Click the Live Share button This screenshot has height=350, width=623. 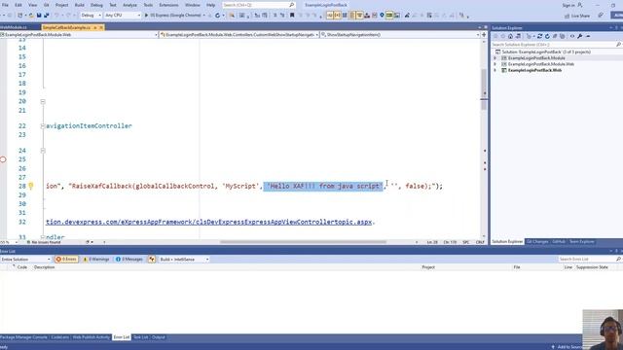point(577,16)
